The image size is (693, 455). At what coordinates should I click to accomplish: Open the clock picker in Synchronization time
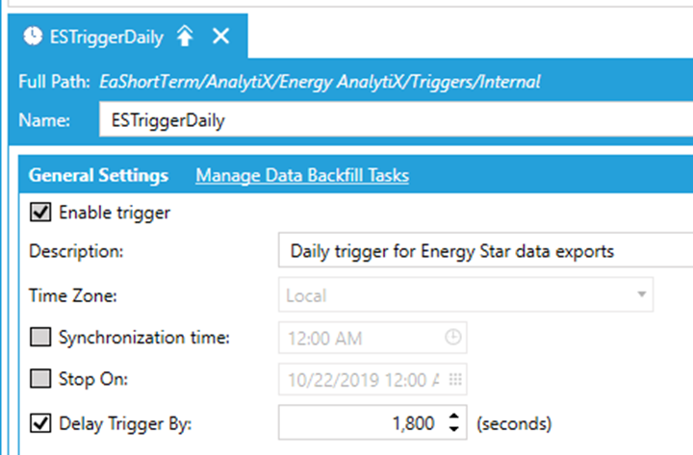tap(453, 338)
